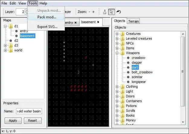Viewport: 189px width, 134px height.
Task: Click the white cross marker on map
Action: pos(93,65)
